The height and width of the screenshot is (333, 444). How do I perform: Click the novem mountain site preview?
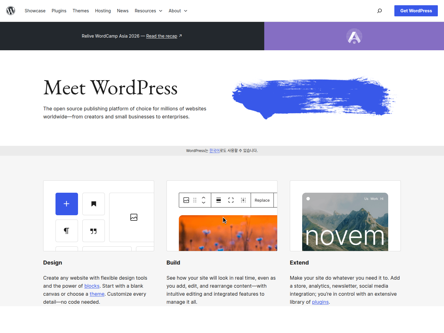pos(345,222)
